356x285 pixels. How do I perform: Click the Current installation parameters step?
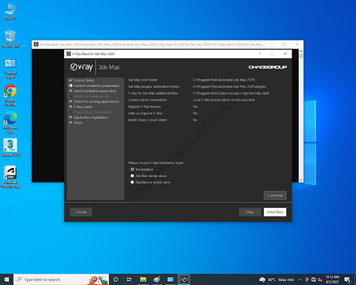96,86
